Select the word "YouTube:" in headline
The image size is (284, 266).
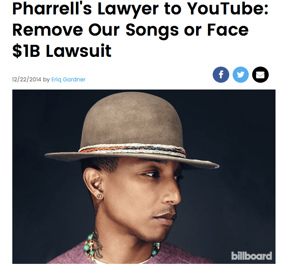pyautogui.click(x=228, y=9)
